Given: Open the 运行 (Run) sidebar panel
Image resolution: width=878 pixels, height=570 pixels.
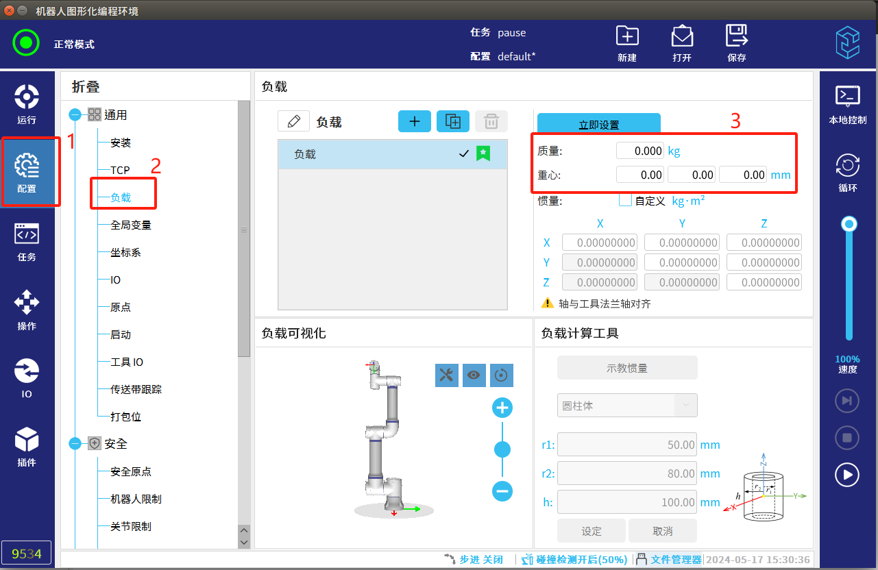Looking at the screenshot, I should [x=27, y=103].
